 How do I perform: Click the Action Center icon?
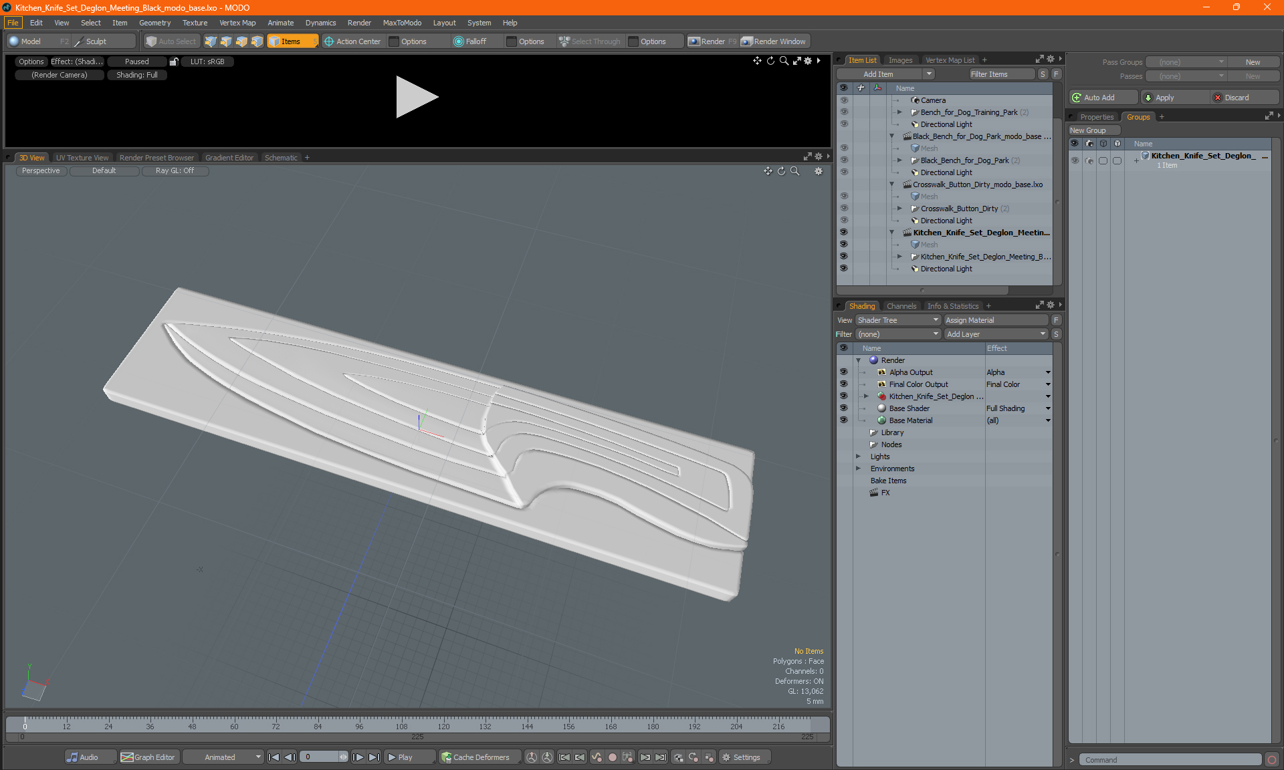(329, 41)
